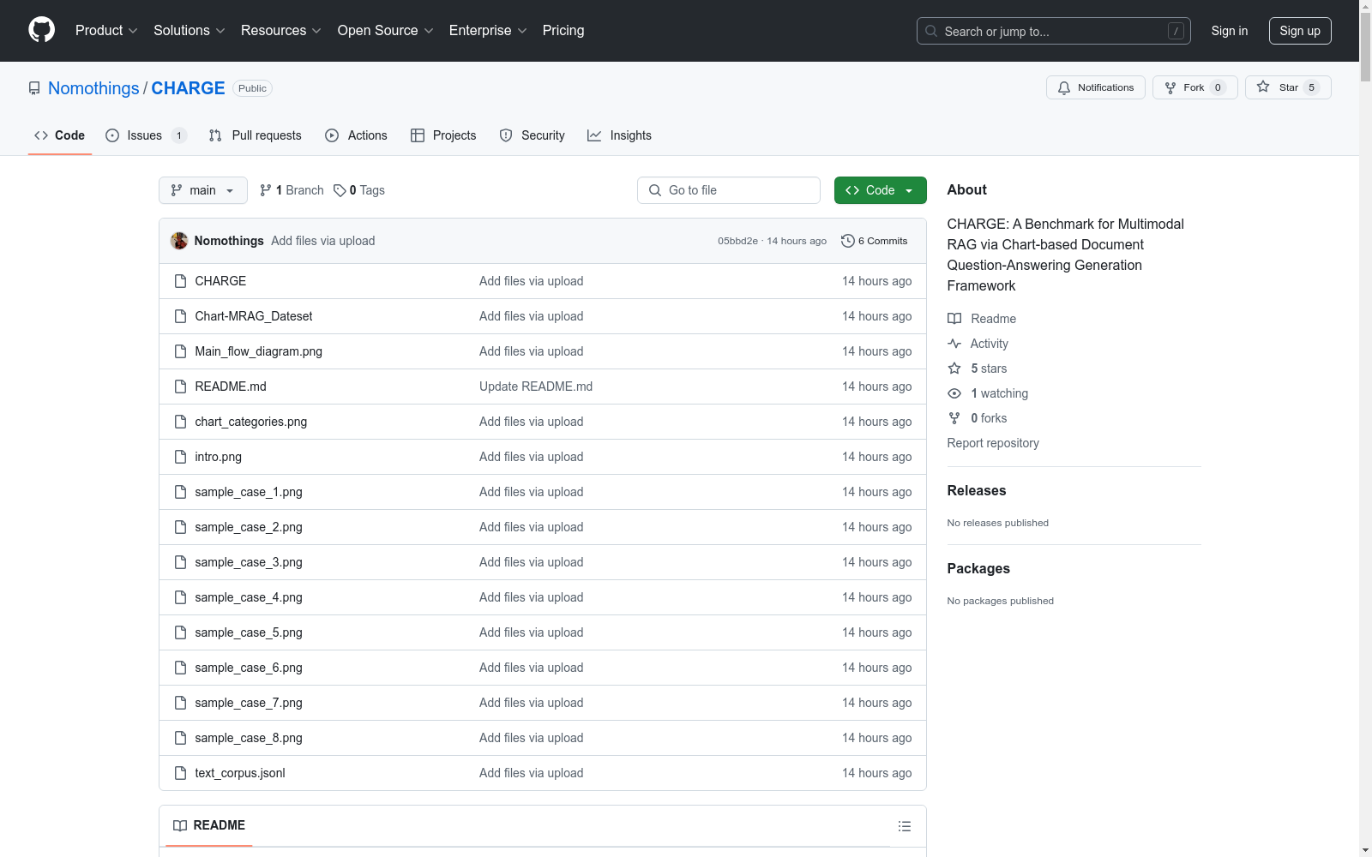Open README outline list icon
This screenshot has height=857, width=1372.
click(x=905, y=826)
